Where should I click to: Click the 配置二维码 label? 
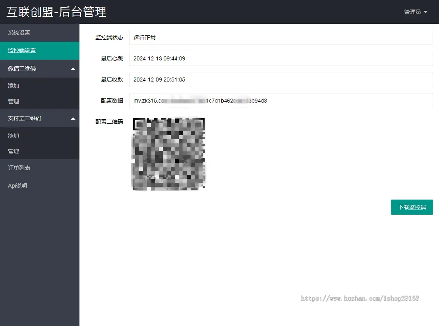coord(109,122)
